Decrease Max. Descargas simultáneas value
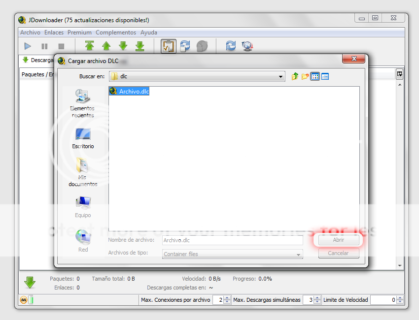Image resolution: width=419 pixels, height=320 pixels. point(317,302)
